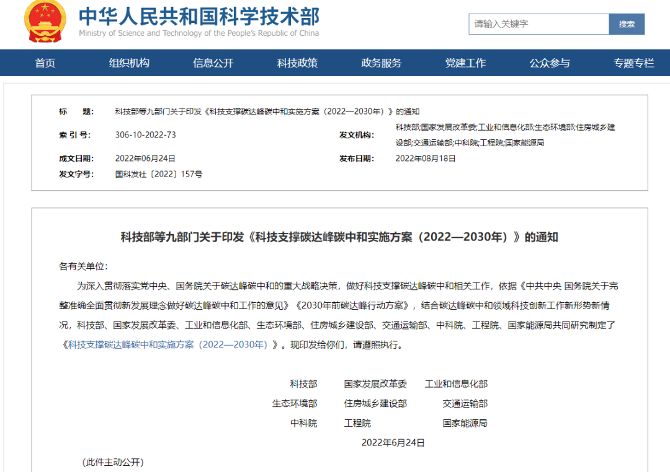Open the 党建工作 nav item
Image resolution: width=670 pixels, height=472 pixels.
465,63
